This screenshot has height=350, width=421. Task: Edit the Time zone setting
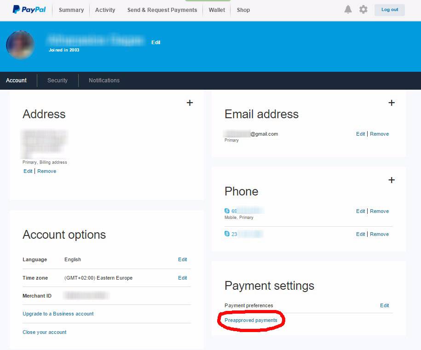(182, 278)
